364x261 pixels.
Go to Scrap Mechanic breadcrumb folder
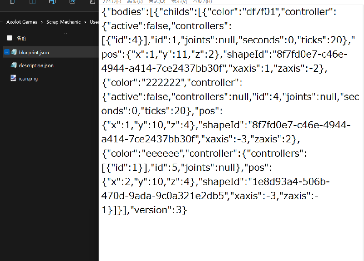[63, 22]
